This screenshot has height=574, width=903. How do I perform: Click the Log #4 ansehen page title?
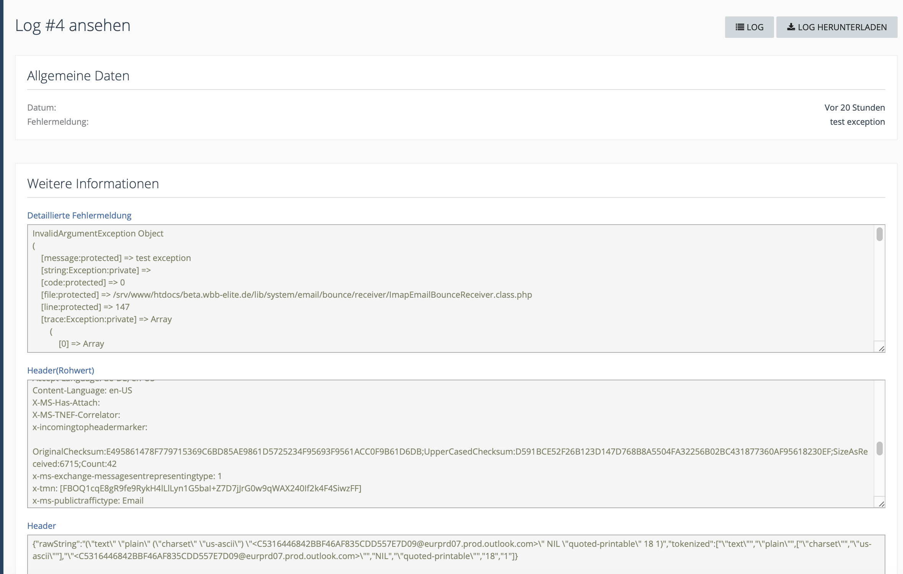pos(73,26)
